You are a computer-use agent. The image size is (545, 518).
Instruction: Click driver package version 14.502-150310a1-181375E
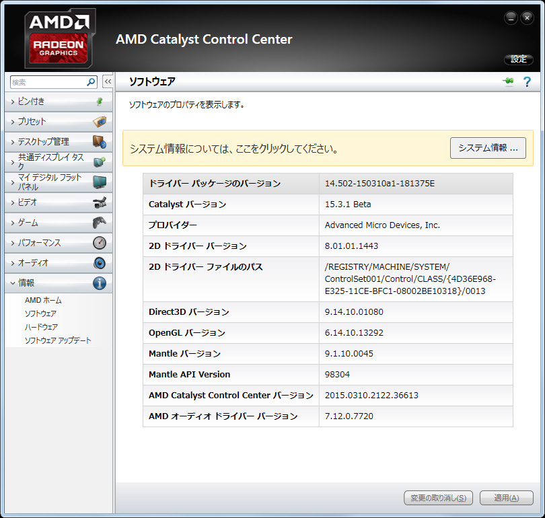pos(379,184)
